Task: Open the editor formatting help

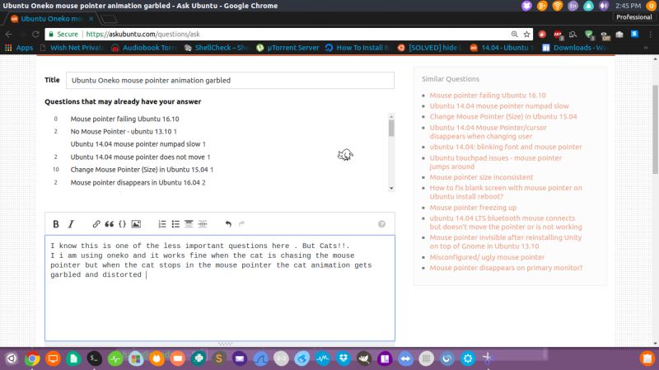Action: [x=381, y=224]
